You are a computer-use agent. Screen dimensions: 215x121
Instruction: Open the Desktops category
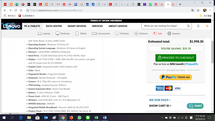tap(63, 33)
